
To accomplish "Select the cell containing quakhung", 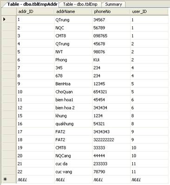I will click(x=73, y=124).
